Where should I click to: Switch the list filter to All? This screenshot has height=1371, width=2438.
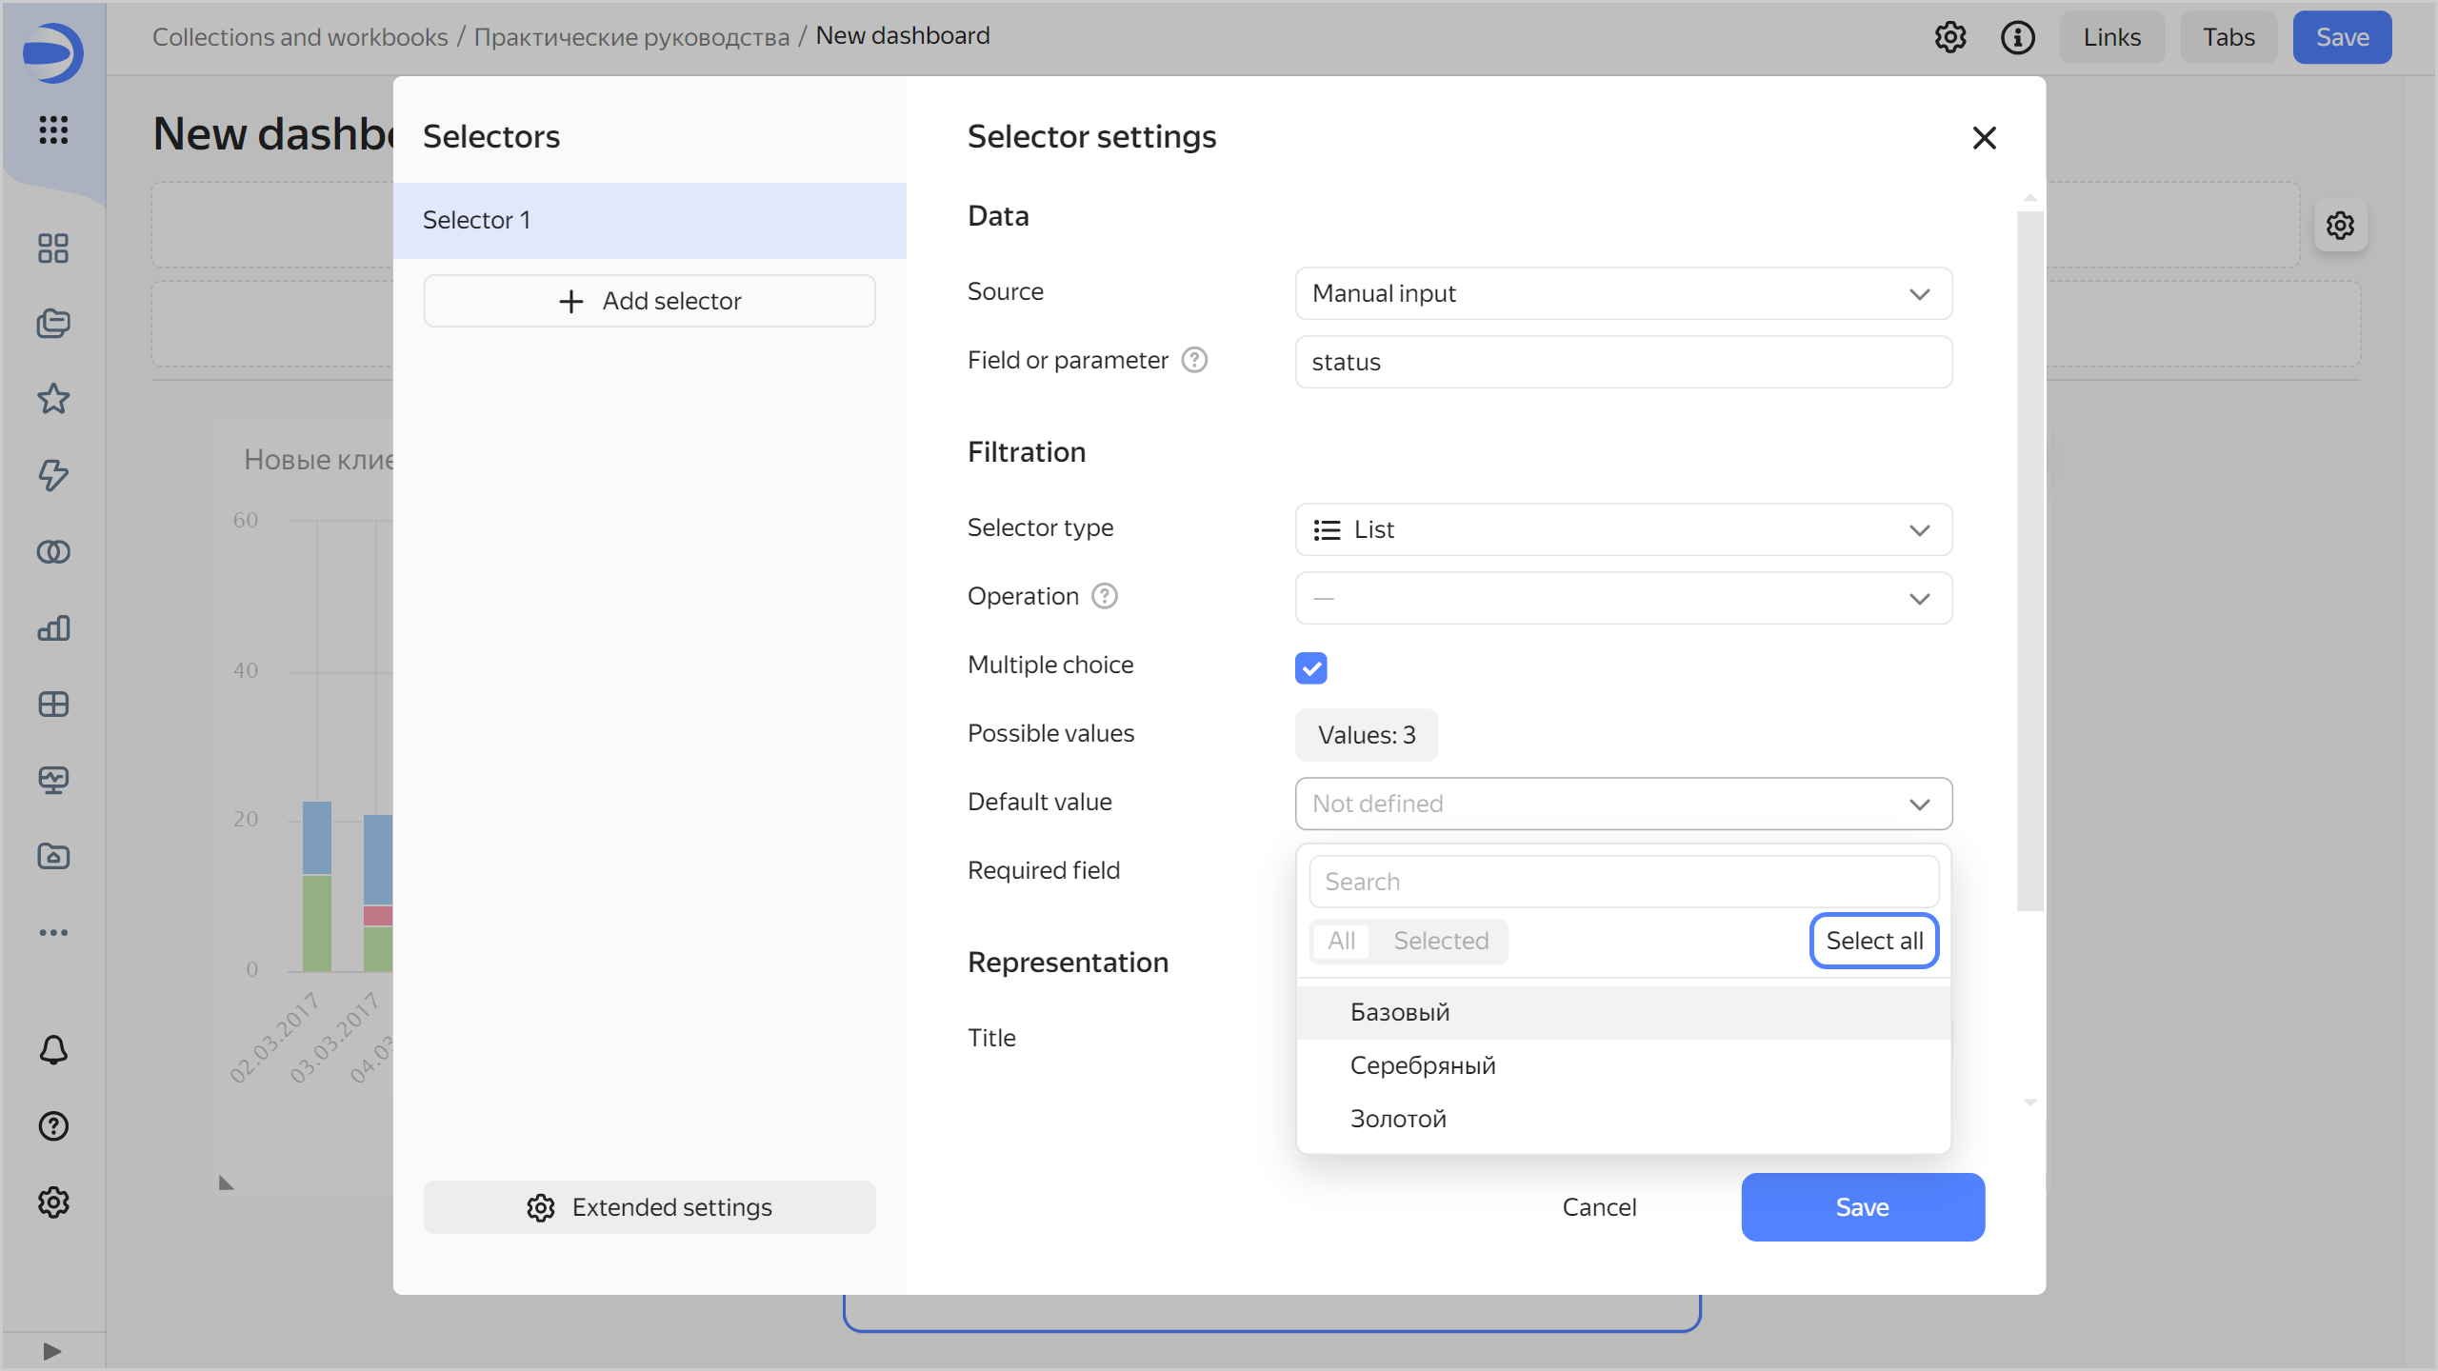1341,941
